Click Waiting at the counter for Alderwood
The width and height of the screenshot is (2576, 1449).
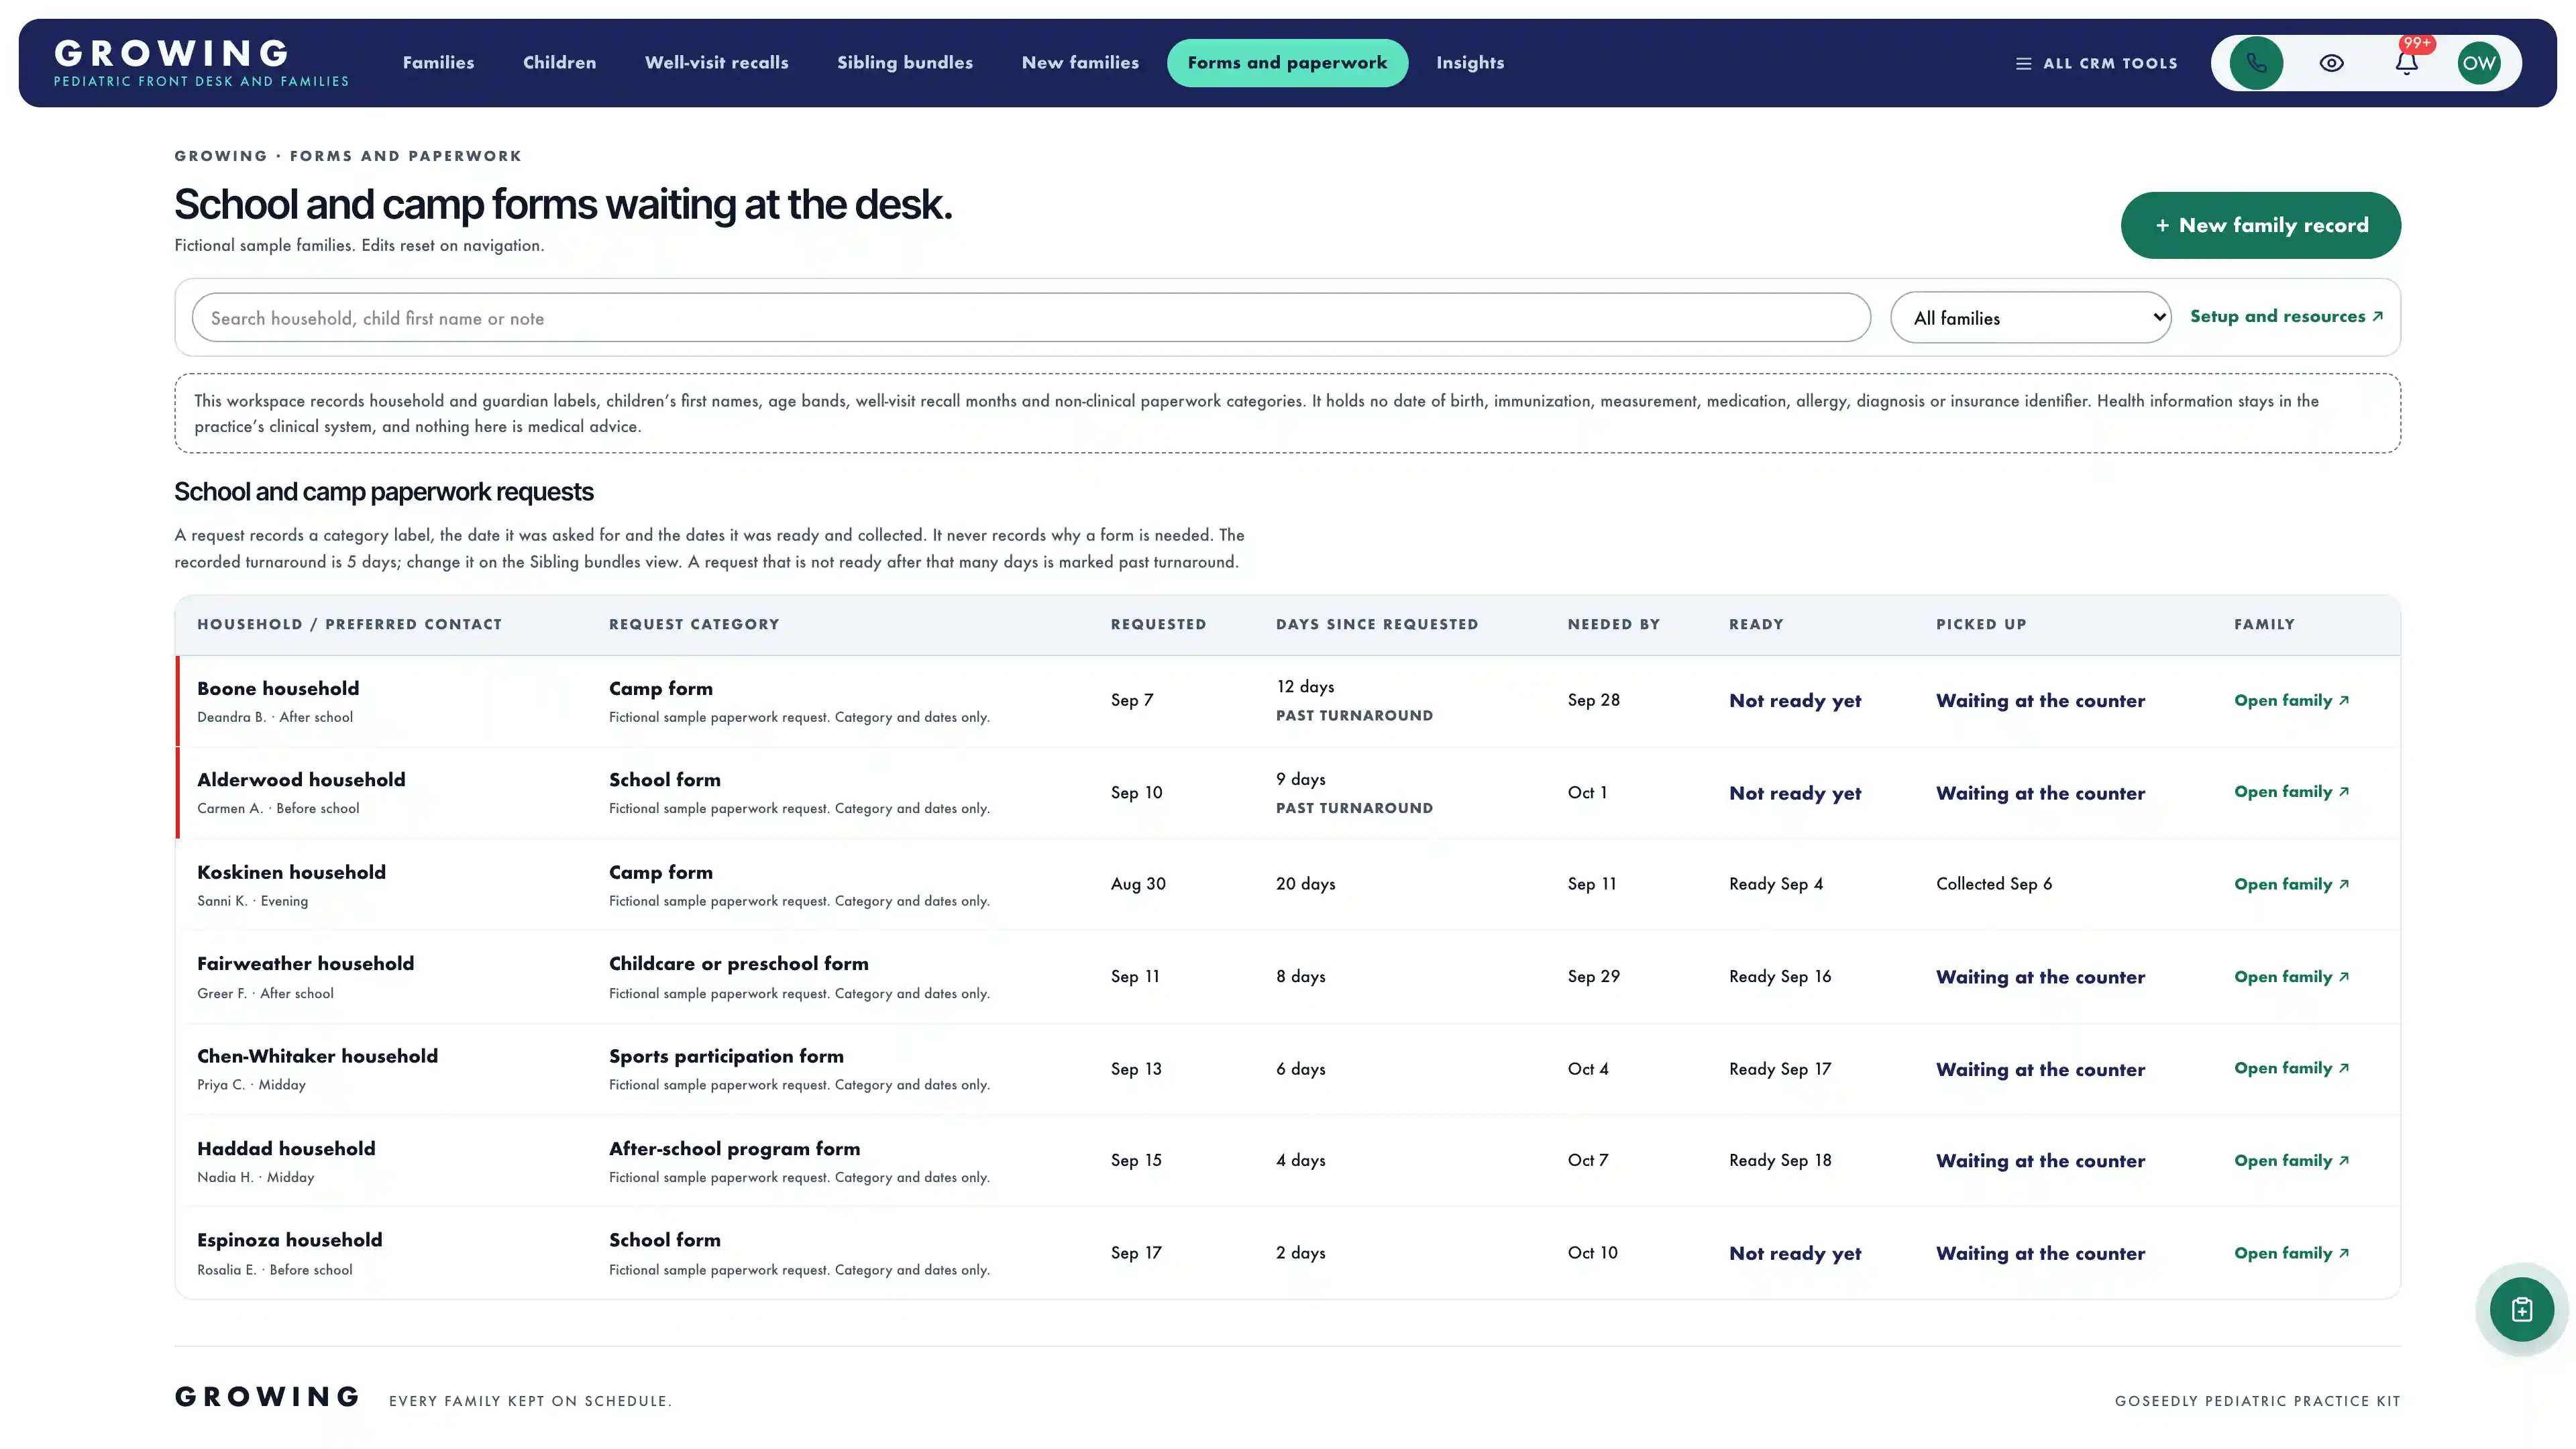[2040, 793]
